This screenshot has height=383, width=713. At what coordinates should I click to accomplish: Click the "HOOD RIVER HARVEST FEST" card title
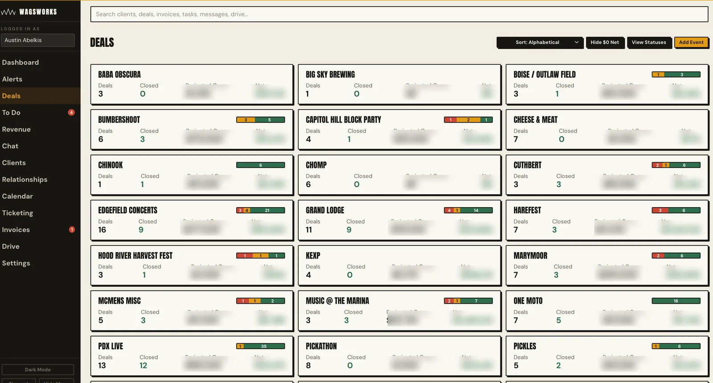click(x=135, y=256)
